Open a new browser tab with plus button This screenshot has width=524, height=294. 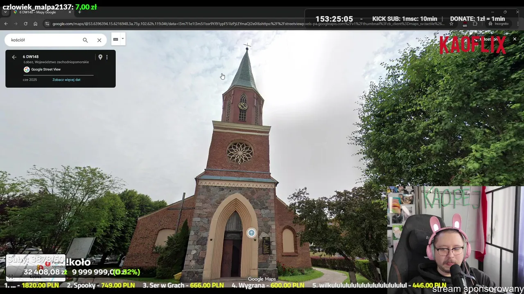pyautogui.click(x=79, y=12)
